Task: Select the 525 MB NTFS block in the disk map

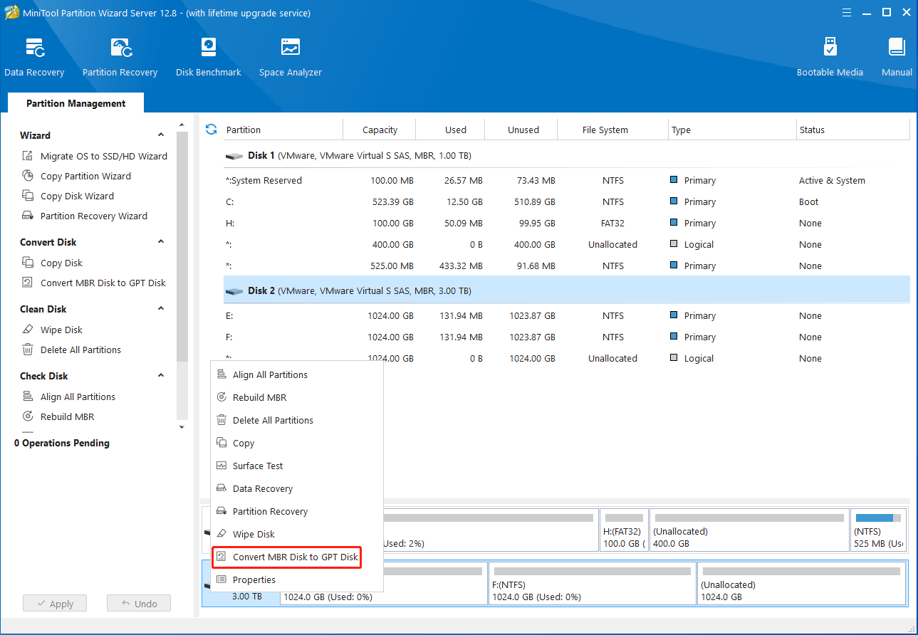Action: [879, 530]
